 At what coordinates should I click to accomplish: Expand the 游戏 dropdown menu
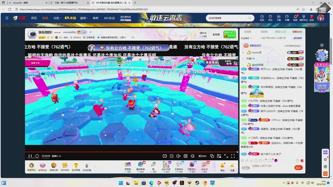(84, 18)
